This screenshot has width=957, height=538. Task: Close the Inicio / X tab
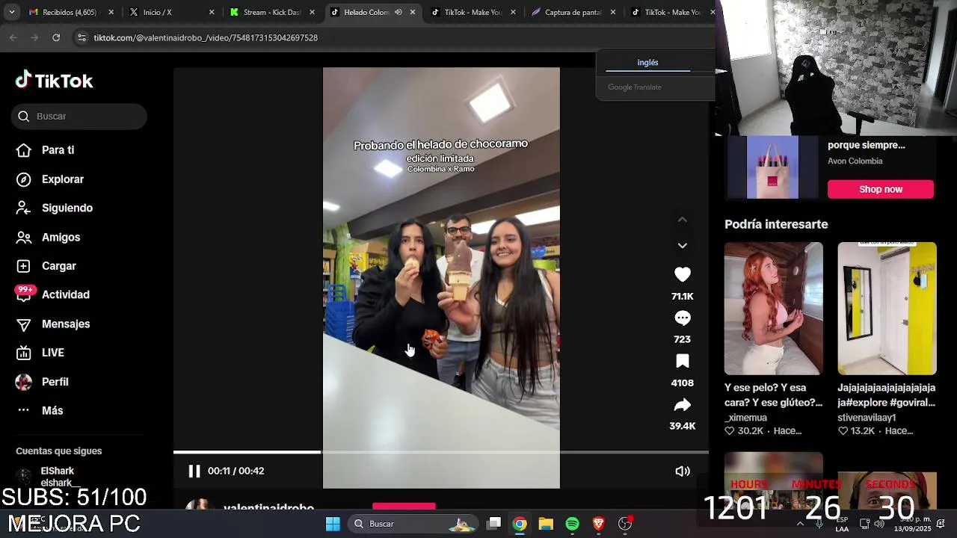[x=212, y=12]
